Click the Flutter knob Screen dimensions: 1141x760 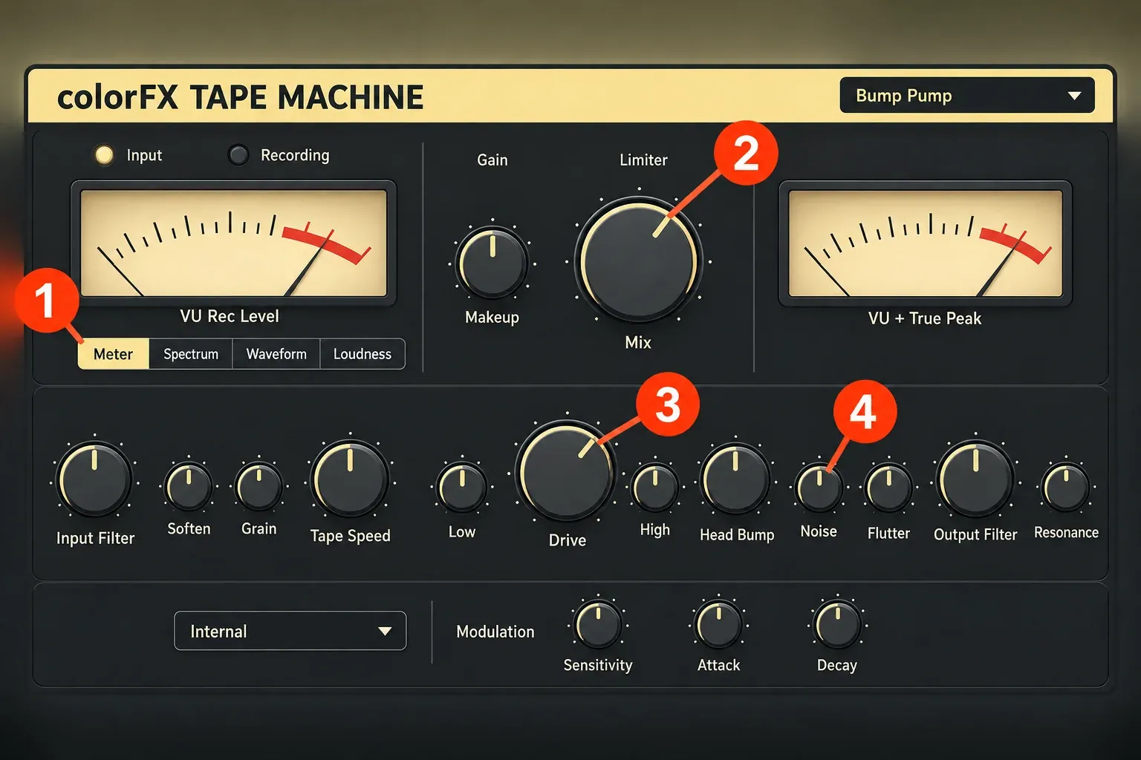(x=889, y=488)
